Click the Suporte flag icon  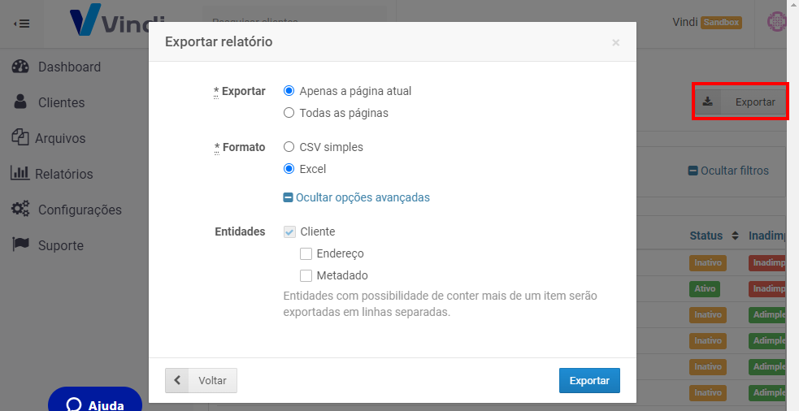(20, 245)
